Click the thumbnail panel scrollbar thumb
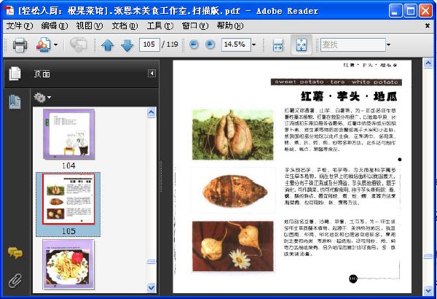437x299 pixels. coord(151,261)
